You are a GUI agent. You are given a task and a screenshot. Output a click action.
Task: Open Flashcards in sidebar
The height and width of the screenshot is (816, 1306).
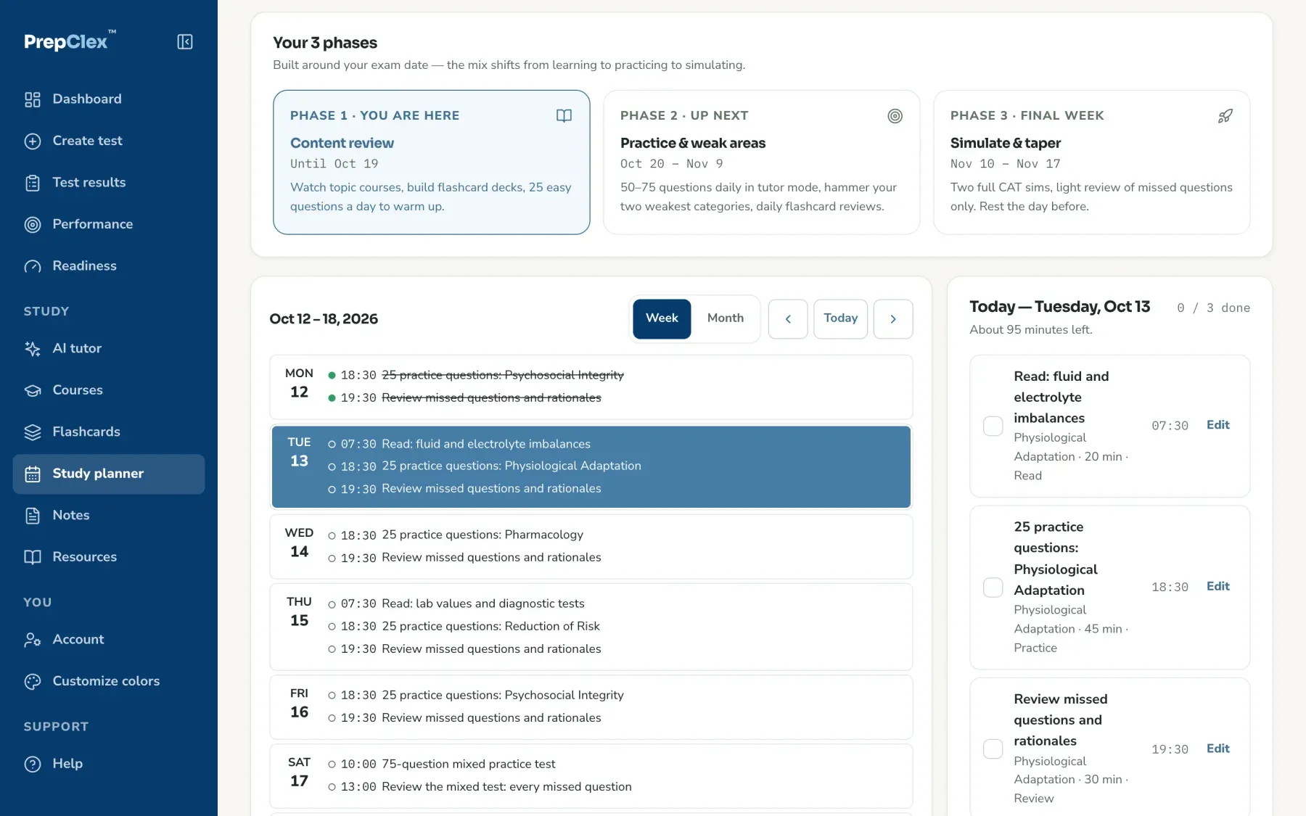point(109,432)
